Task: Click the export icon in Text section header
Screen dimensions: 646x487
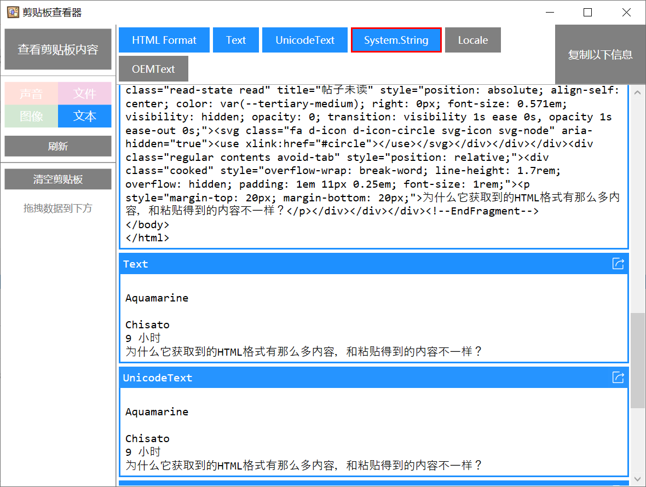Action: pos(618,264)
